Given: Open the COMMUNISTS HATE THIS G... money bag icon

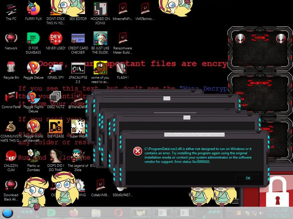Looking at the screenshot, I should pyautogui.click(x=11, y=131).
